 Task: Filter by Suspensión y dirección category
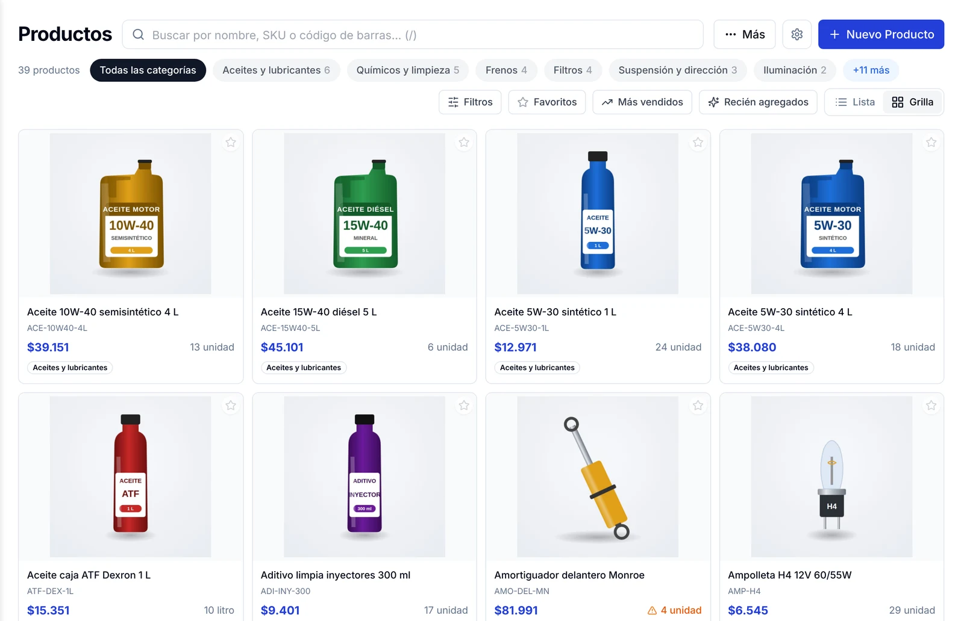point(678,70)
